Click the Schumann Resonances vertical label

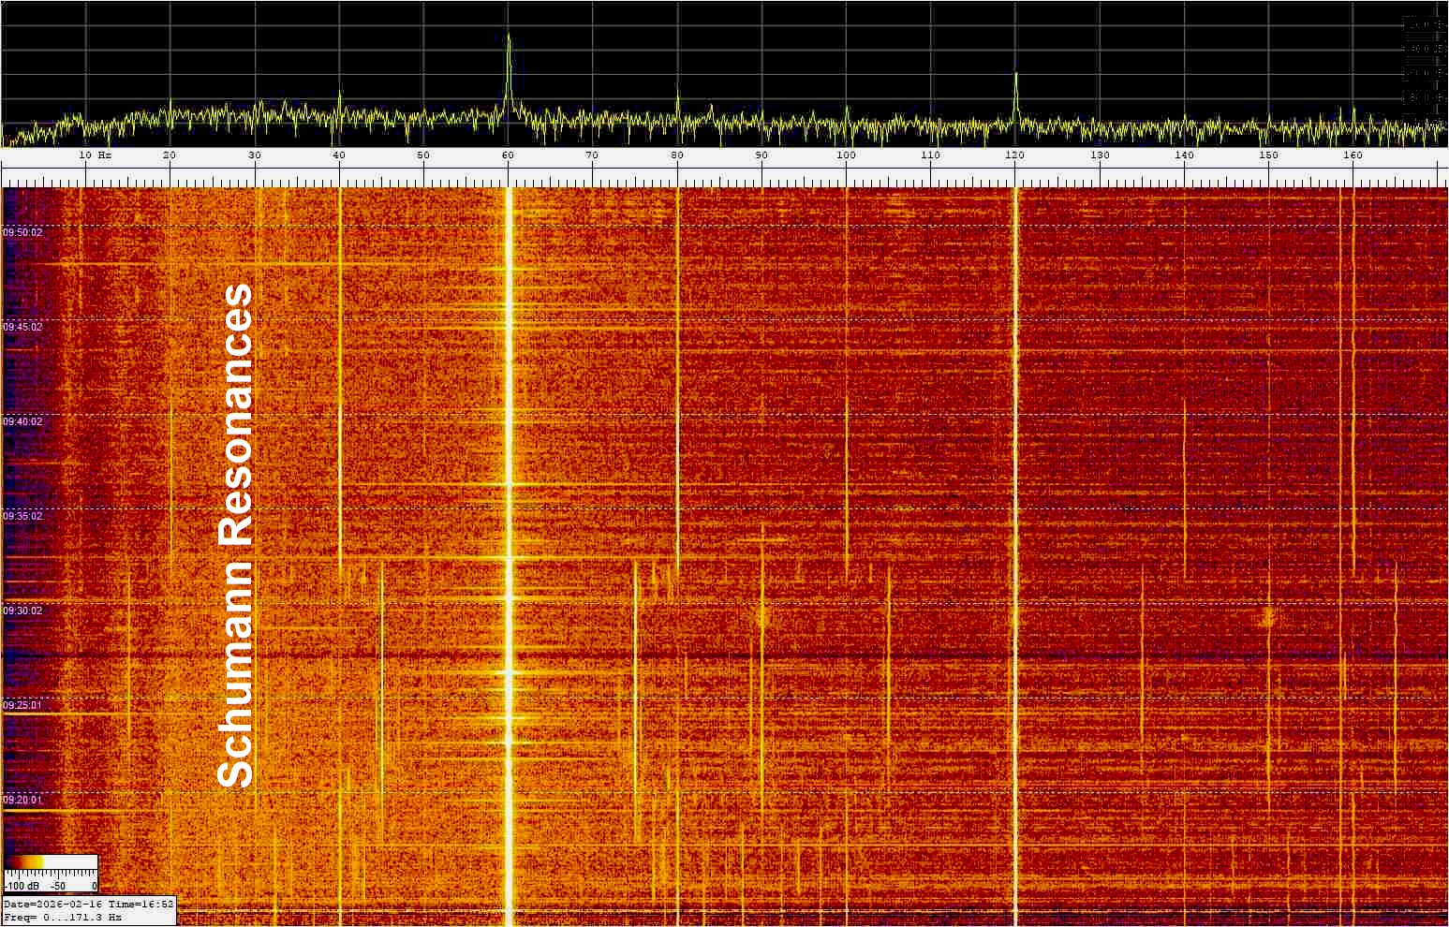[235, 535]
